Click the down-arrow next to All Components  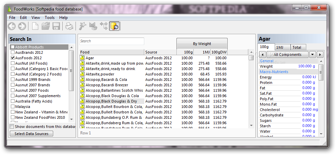click(x=313, y=54)
